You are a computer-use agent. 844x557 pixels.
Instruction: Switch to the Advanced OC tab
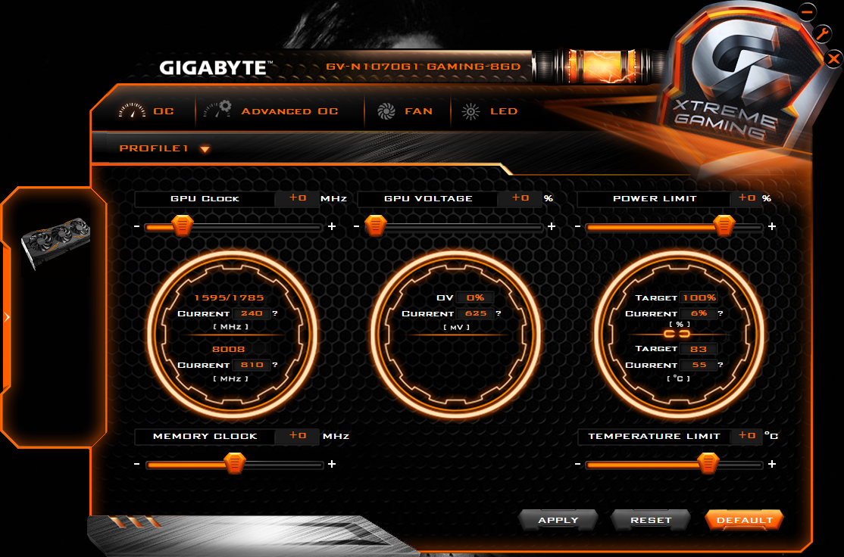pos(270,110)
